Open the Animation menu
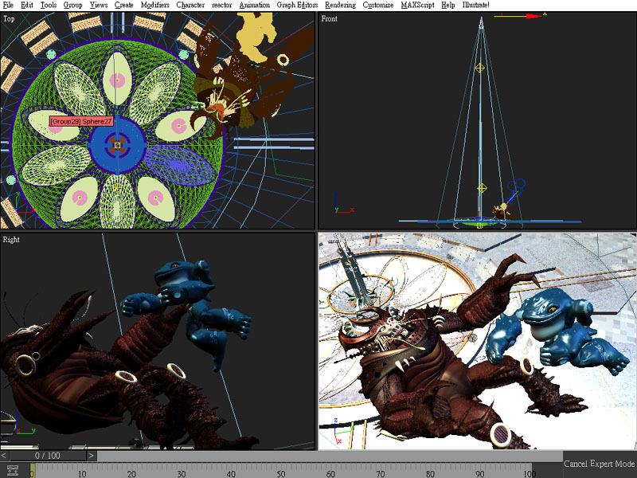637x478 pixels. pos(254,5)
